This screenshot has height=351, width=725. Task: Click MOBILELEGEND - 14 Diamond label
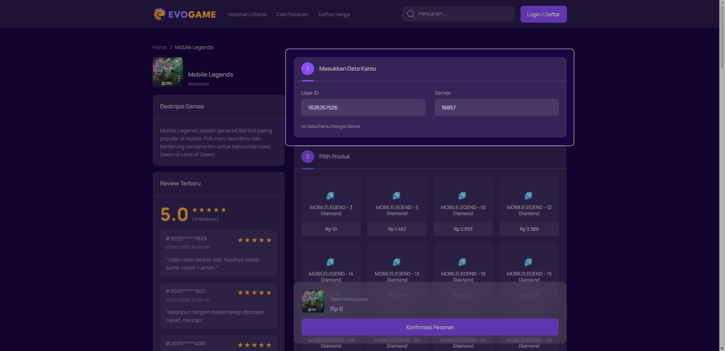tap(331, 277)
